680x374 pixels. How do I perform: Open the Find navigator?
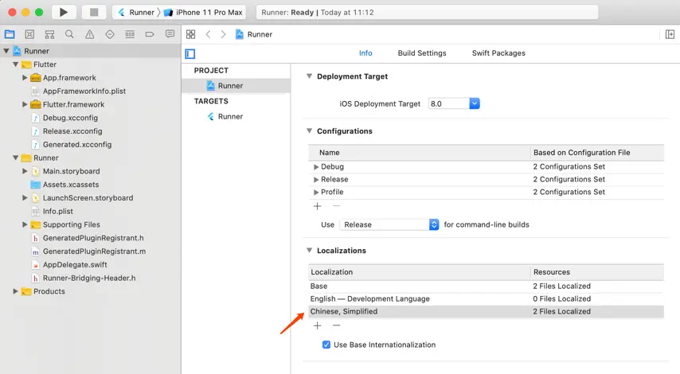click(x=69, y=34)
